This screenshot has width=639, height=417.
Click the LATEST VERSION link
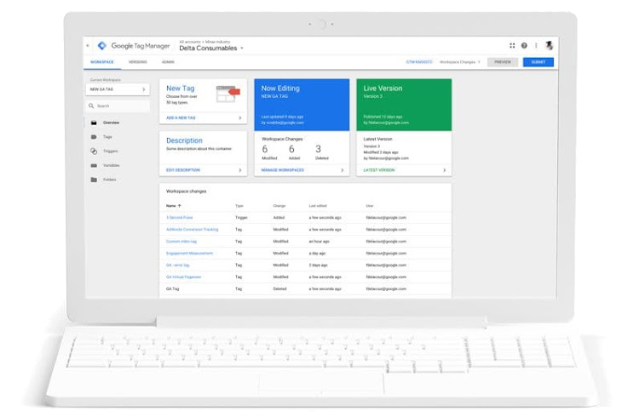[379, 170]
